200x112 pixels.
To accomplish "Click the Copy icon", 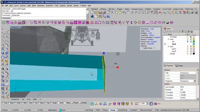I will point(116,12).
